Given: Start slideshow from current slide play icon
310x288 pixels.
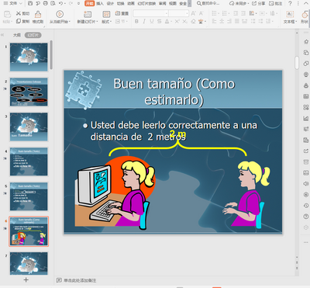Looking at the screenshot, I should (x=60, y=14).
